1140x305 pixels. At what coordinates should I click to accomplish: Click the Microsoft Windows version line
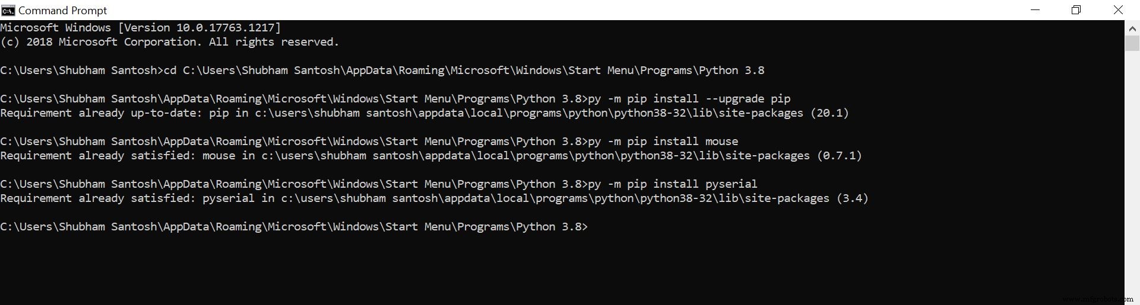[x=141, y=28]
